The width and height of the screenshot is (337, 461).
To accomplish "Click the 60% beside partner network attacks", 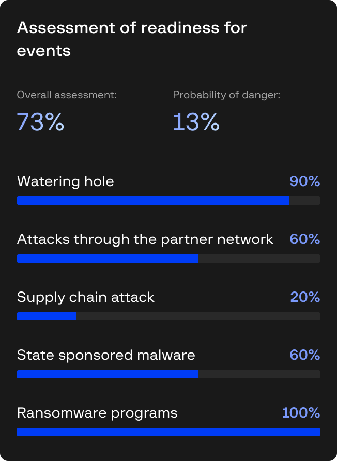I will [x=304, y=239].
